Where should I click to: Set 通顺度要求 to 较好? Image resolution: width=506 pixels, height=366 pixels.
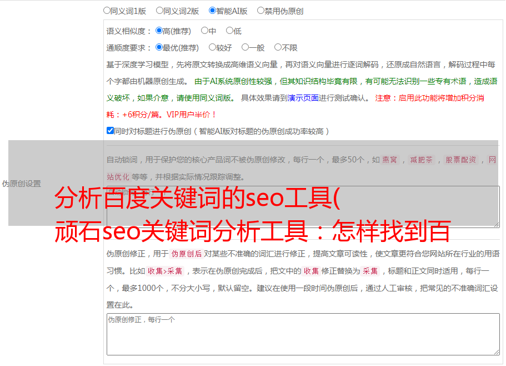coord(212,47)
